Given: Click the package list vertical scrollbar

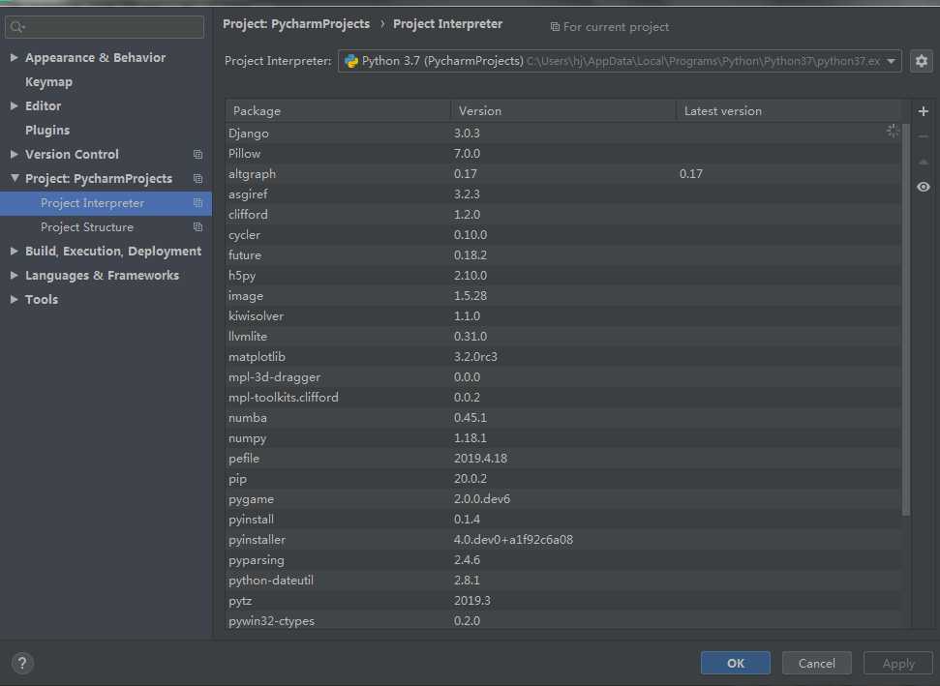Looking at the screenshot, I should [906, 319].
